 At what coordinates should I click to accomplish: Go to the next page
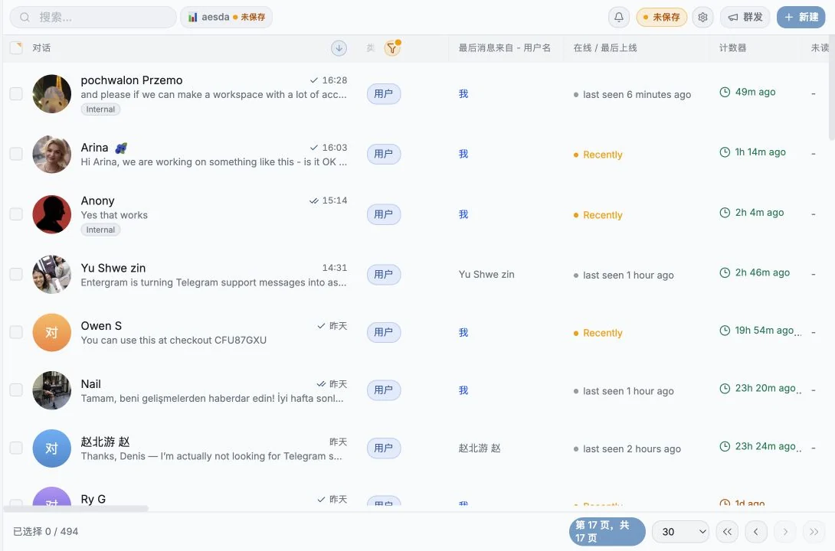(785, 531)
